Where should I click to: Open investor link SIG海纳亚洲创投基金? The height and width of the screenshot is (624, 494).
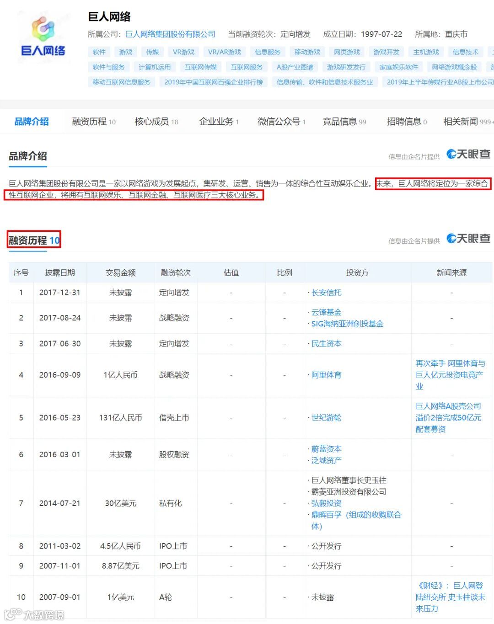tap(348, 324)
